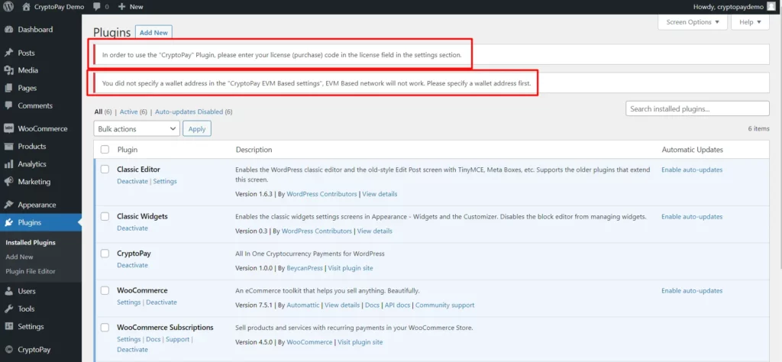Go to Add New in Plugins submenu
This screenshot has width=782, height=362.
19,257
